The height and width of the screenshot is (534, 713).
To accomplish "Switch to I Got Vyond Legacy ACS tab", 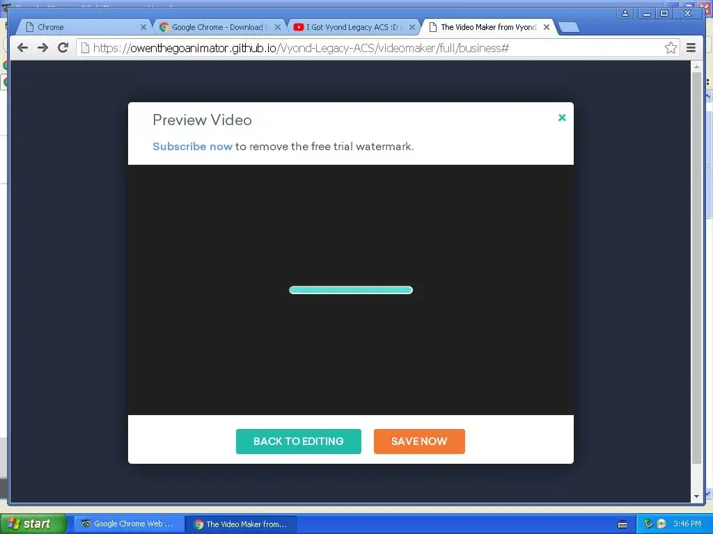I will [353, 27].
